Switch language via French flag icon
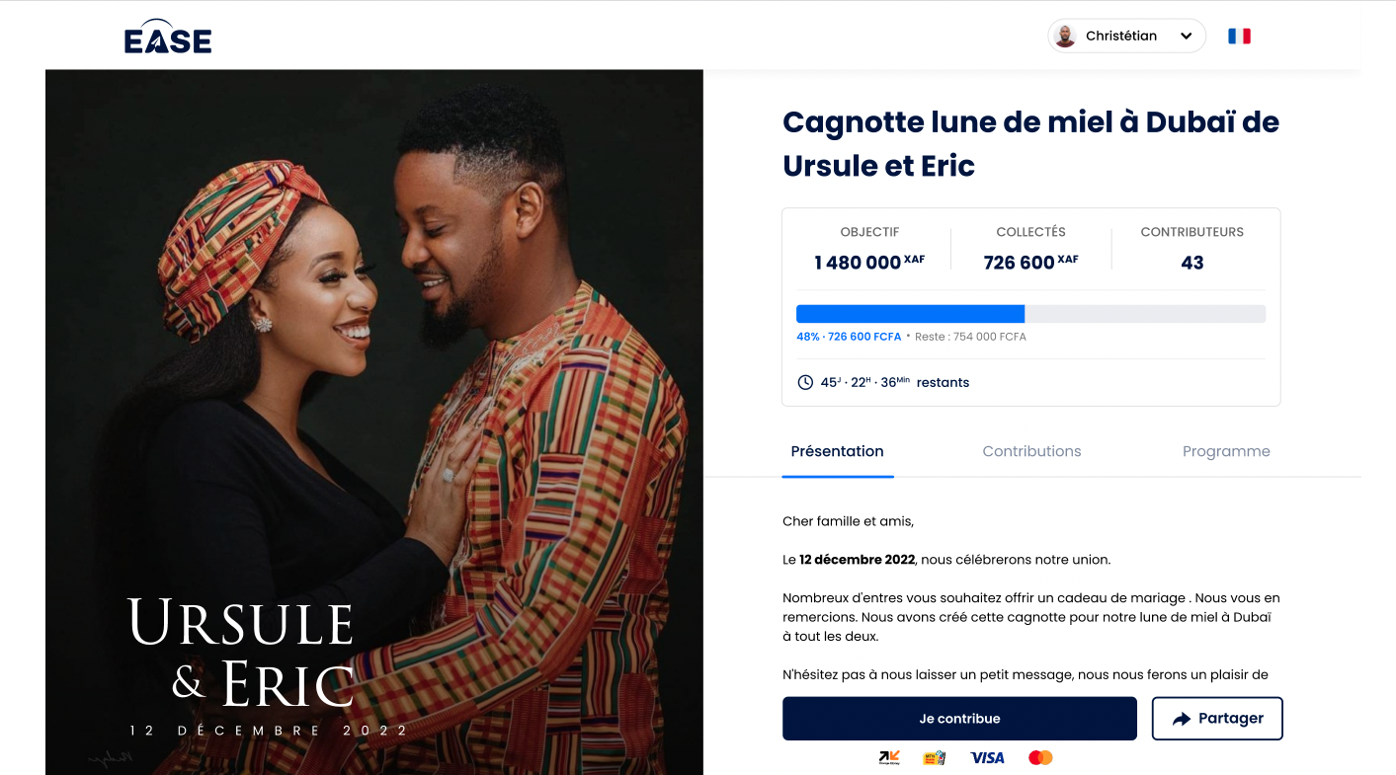This screenshot has width=1396, height=775. pos(1239,37)
